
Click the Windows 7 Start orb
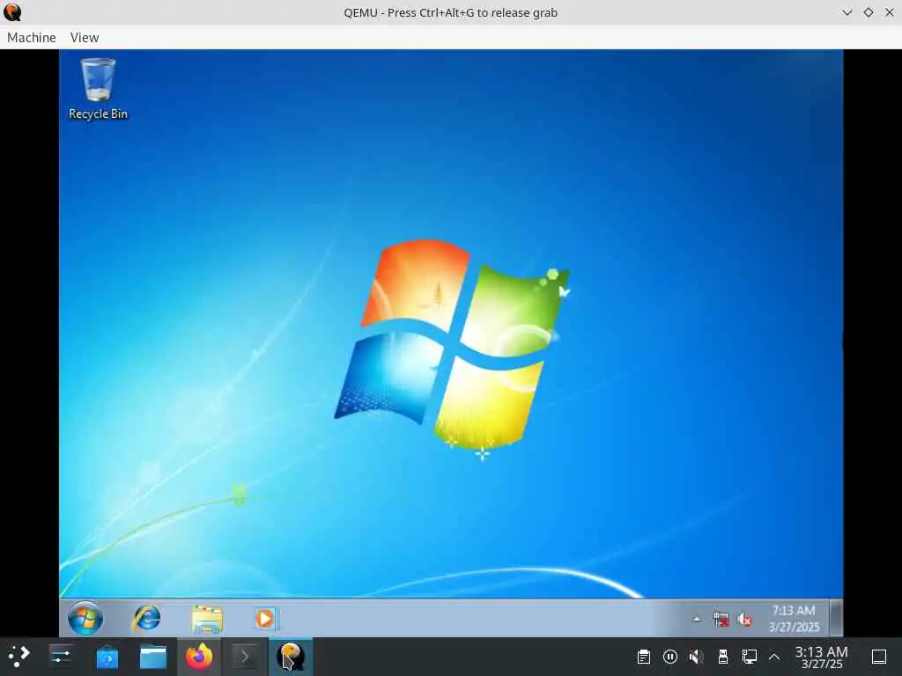85,619
